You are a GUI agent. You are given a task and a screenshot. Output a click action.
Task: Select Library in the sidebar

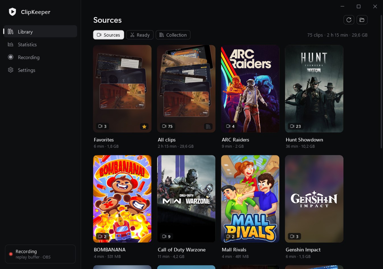pos(40,32)
